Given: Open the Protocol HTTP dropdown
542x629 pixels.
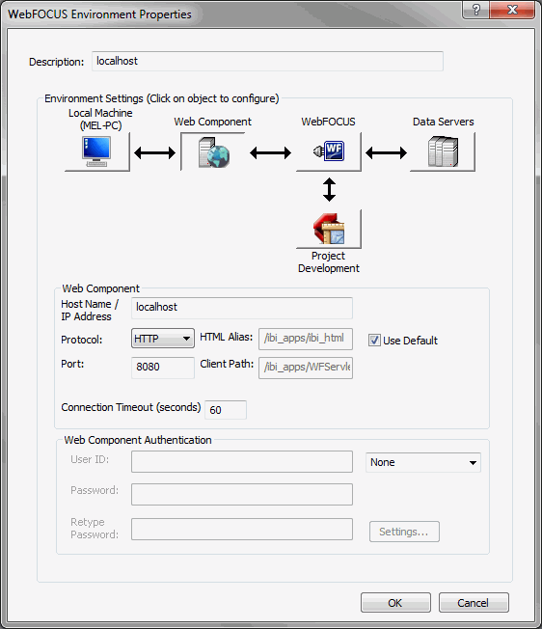Looking at the screenshot, I should coord(163,339).
